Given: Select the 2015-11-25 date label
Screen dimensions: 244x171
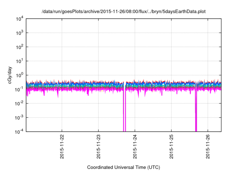Looking at the screenshot, I should click(x=171, y=147).
